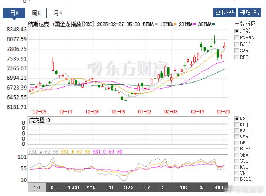Select the DMI tab in bottom bar
266x196 pixels.
[x=110, y=187]
